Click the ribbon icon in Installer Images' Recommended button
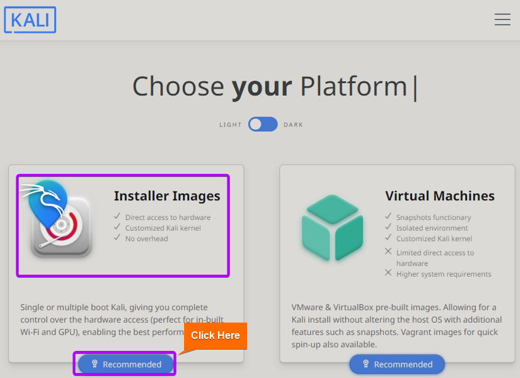The height and width of the screenshot is (378, 520). 95,364
